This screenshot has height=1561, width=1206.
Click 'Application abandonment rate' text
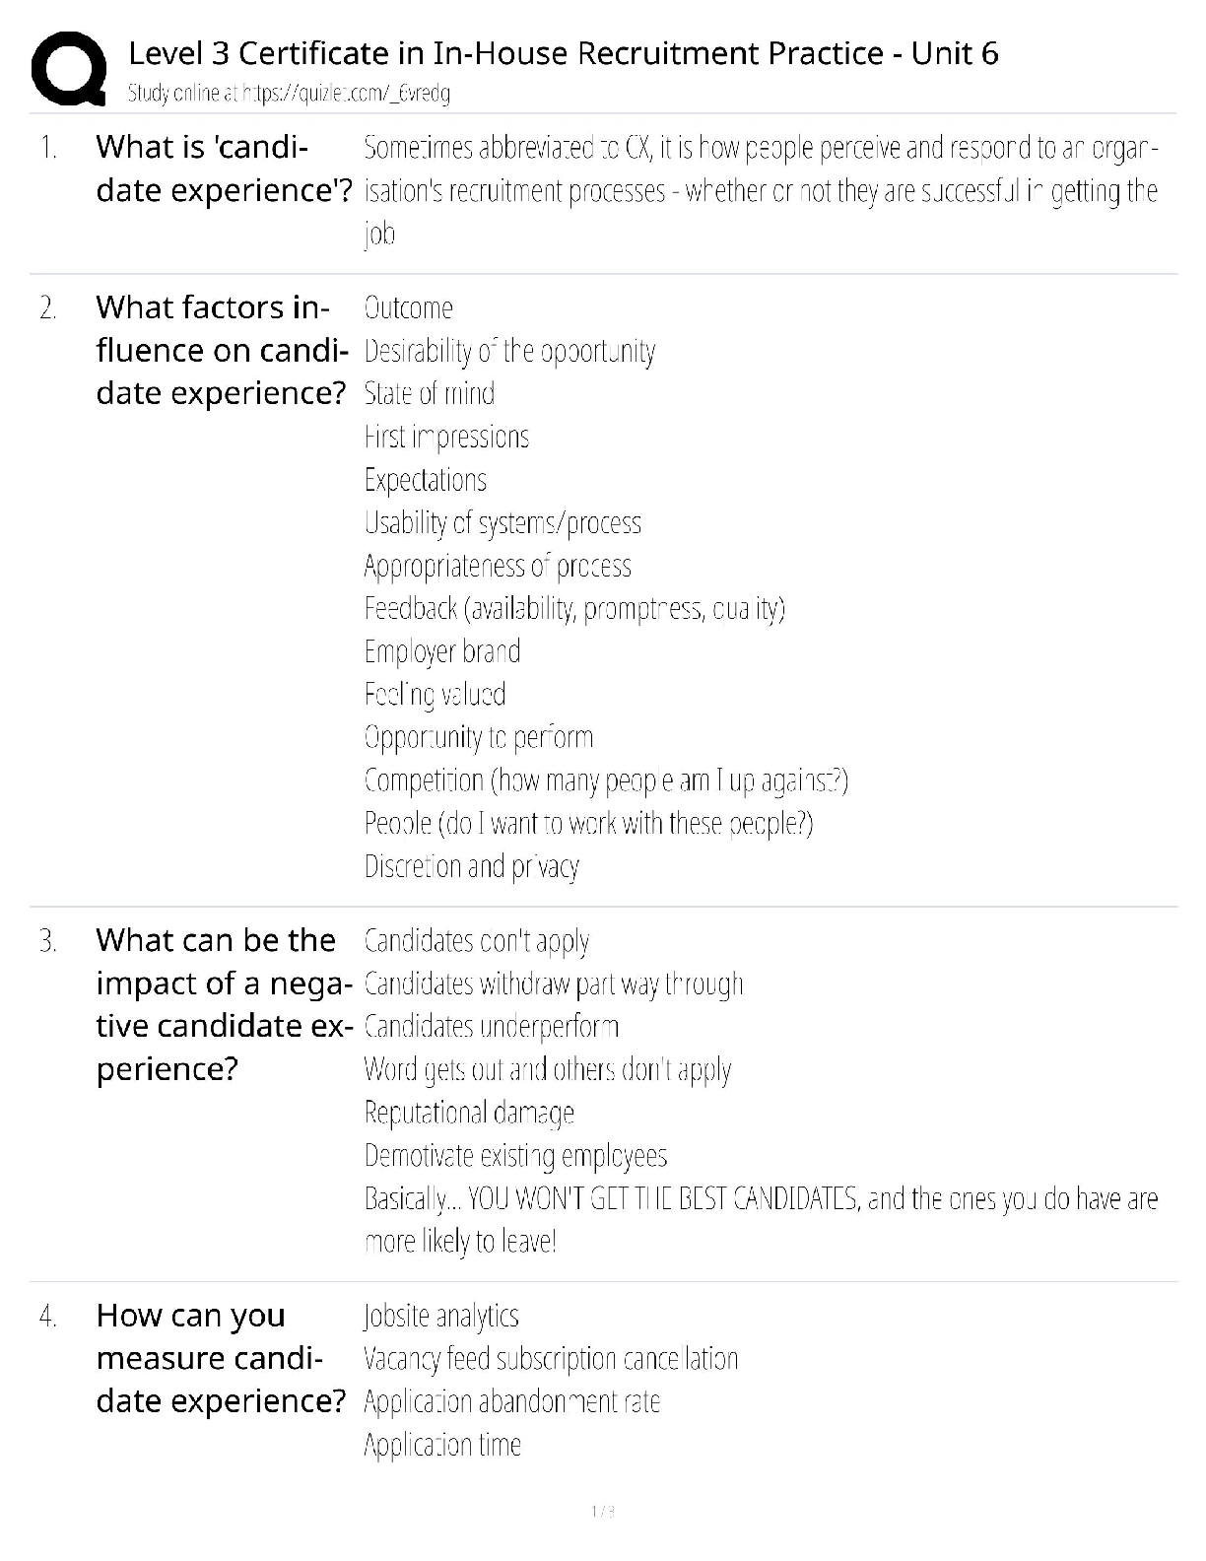[x=511, y=1401]
